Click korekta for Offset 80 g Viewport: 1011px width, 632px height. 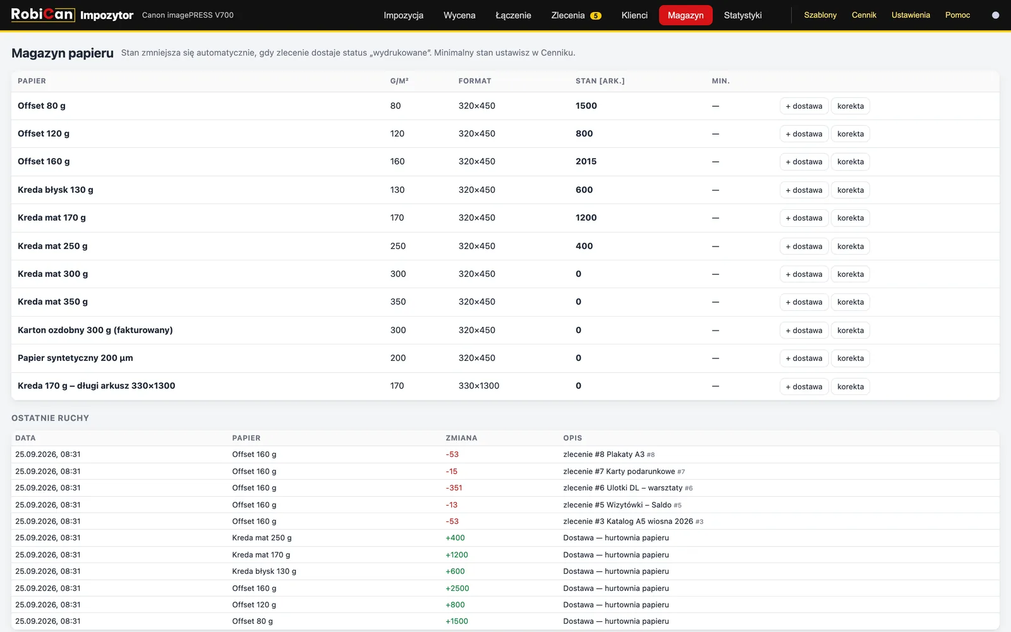850,106
